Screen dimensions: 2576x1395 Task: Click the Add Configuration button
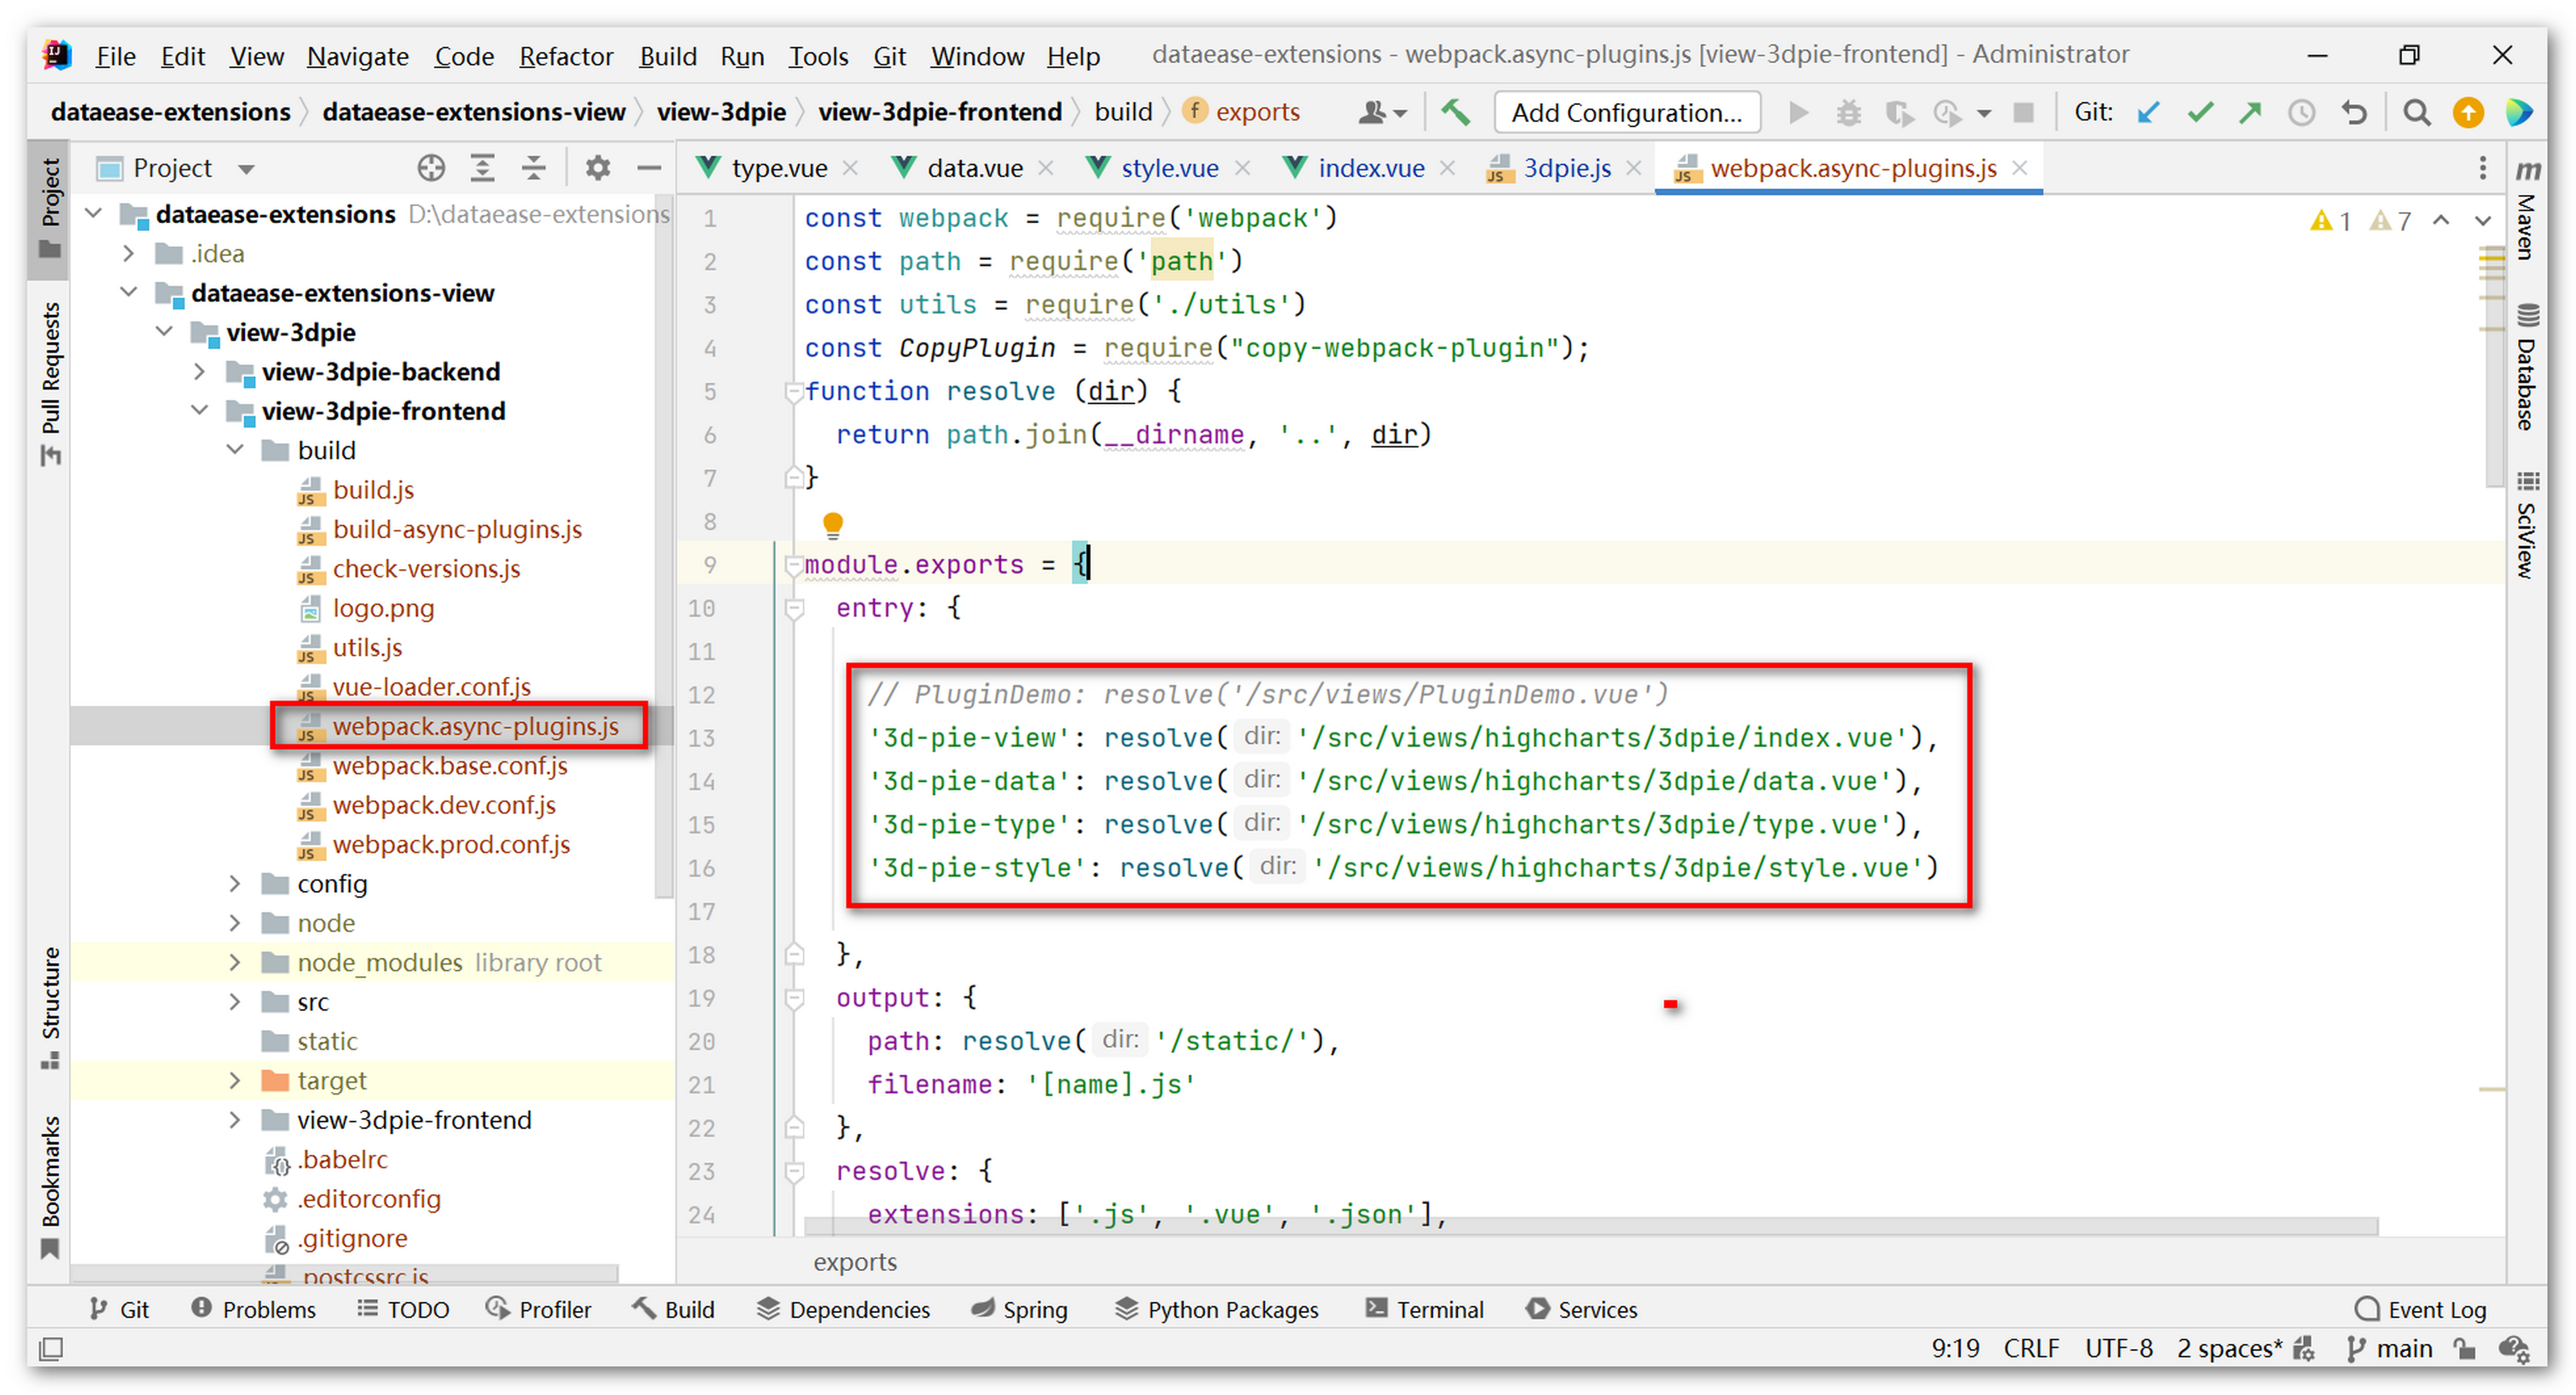pyautogui.click(x=1626, y=113)
